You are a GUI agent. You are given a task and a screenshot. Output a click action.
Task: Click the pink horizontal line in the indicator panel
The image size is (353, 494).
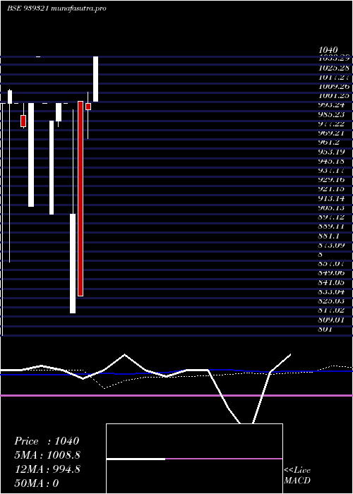tap(176, 395)
